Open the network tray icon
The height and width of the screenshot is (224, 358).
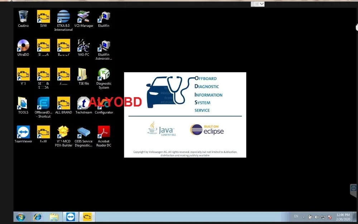[323, 217]
